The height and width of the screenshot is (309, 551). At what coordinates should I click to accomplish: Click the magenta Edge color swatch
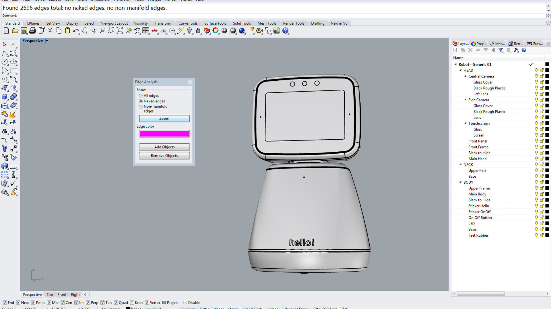[x=164, y=134]
